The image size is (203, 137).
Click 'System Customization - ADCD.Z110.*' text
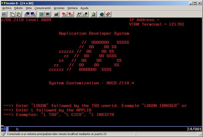tap(91, 83)
